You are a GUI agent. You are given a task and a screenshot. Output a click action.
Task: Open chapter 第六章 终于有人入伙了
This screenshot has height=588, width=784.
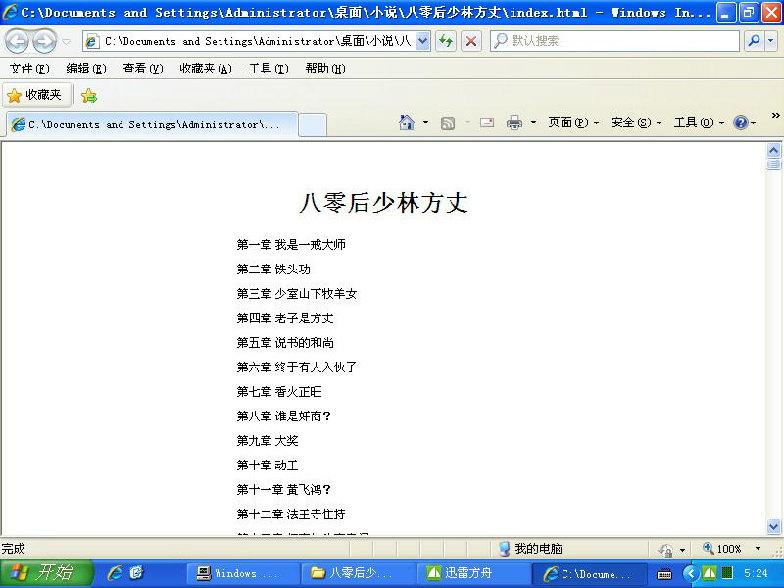click(297, 367)
